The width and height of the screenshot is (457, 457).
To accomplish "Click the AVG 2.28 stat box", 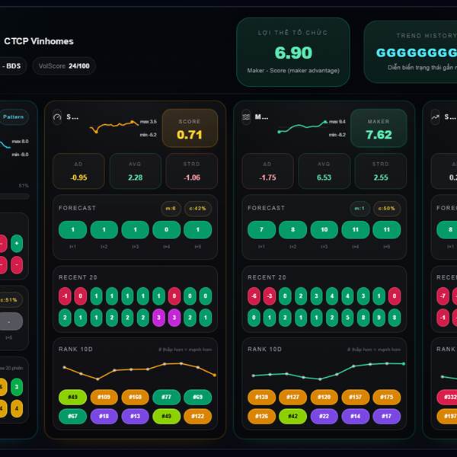I will (x=136, y=171).
